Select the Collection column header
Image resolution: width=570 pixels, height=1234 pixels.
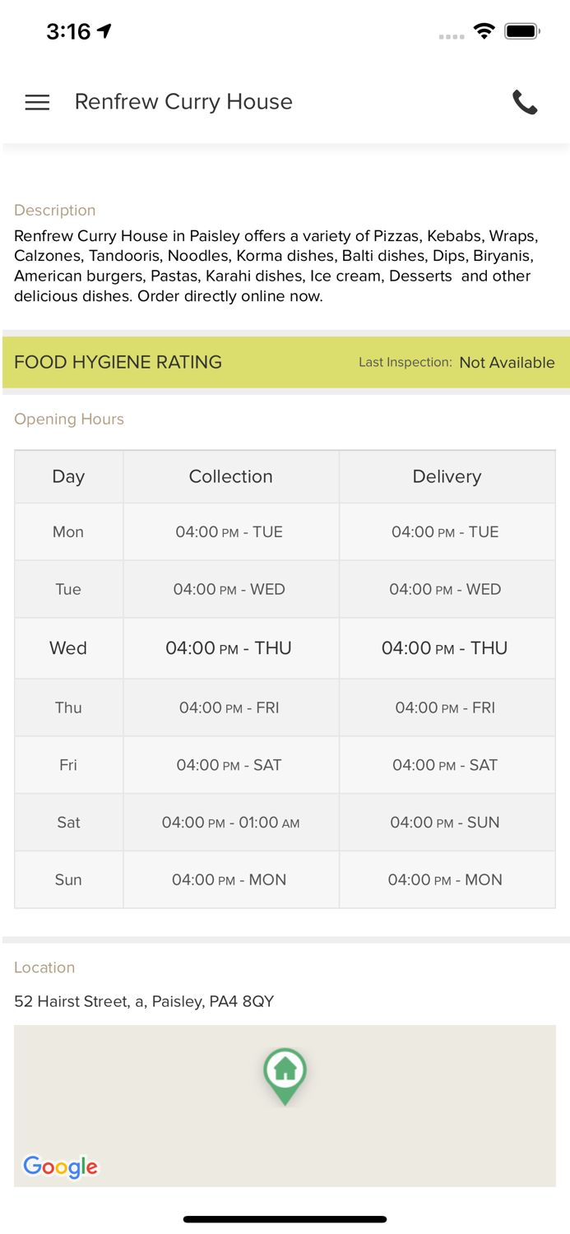pos(230,476)
